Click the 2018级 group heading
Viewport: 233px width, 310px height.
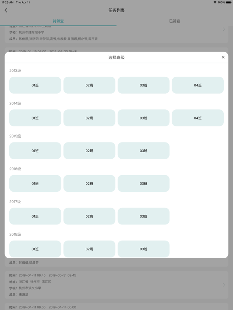pos(15,235)
